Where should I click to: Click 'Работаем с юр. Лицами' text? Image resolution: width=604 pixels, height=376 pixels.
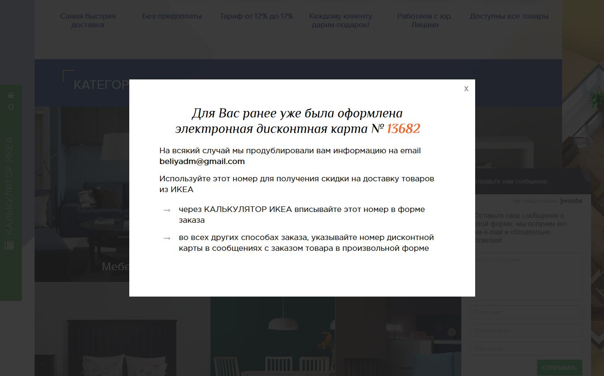[425, 20]
